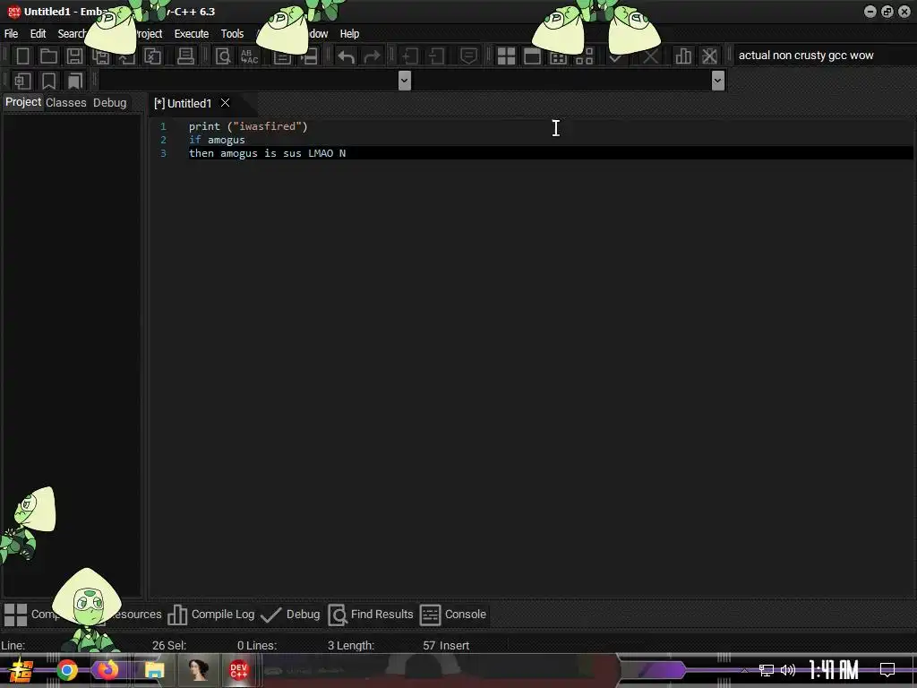Open Profile analysis bar chart icon
The width and height of the screenshot is (917, 688).
(x=683, y=56)
